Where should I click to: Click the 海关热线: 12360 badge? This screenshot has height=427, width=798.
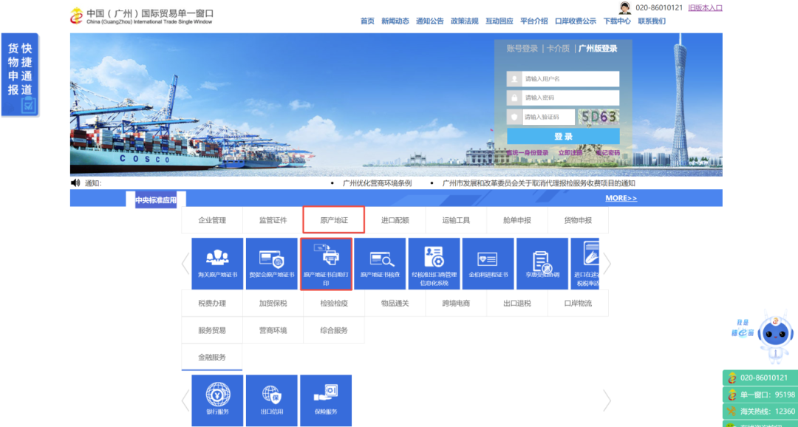click(x=760, y=411)
